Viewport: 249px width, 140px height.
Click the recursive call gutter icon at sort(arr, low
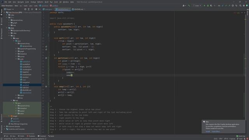click(46, 47)
